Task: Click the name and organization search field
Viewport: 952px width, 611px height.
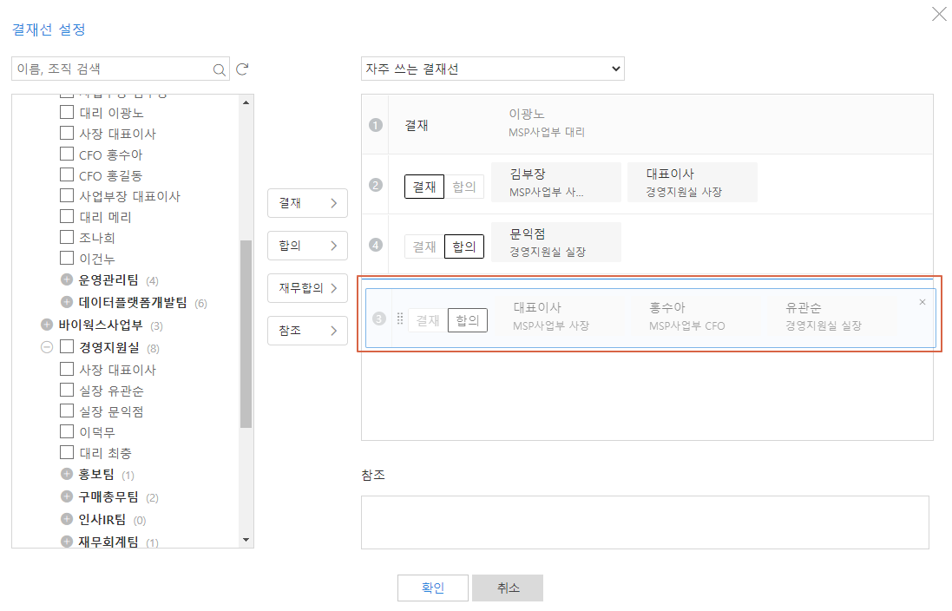Action: pos(111,69)
